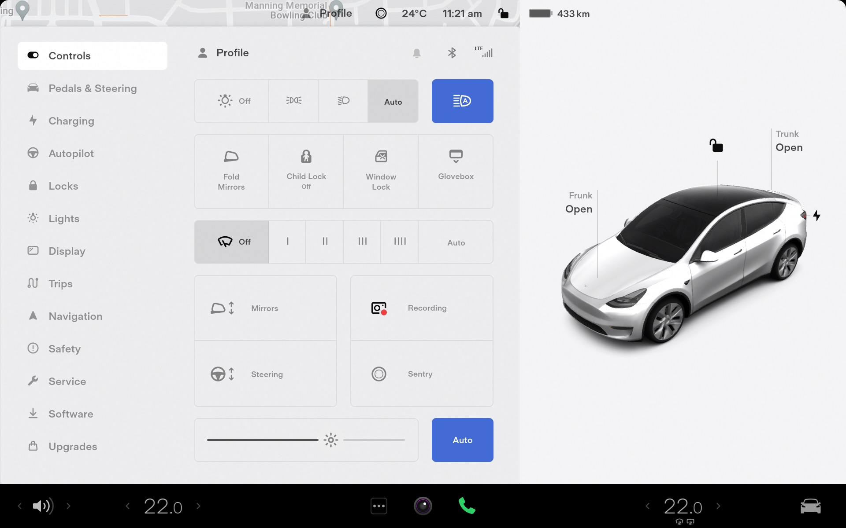
Task: Open the Autopilot menu
Action: pyautogui.click(x=71, y=154)
